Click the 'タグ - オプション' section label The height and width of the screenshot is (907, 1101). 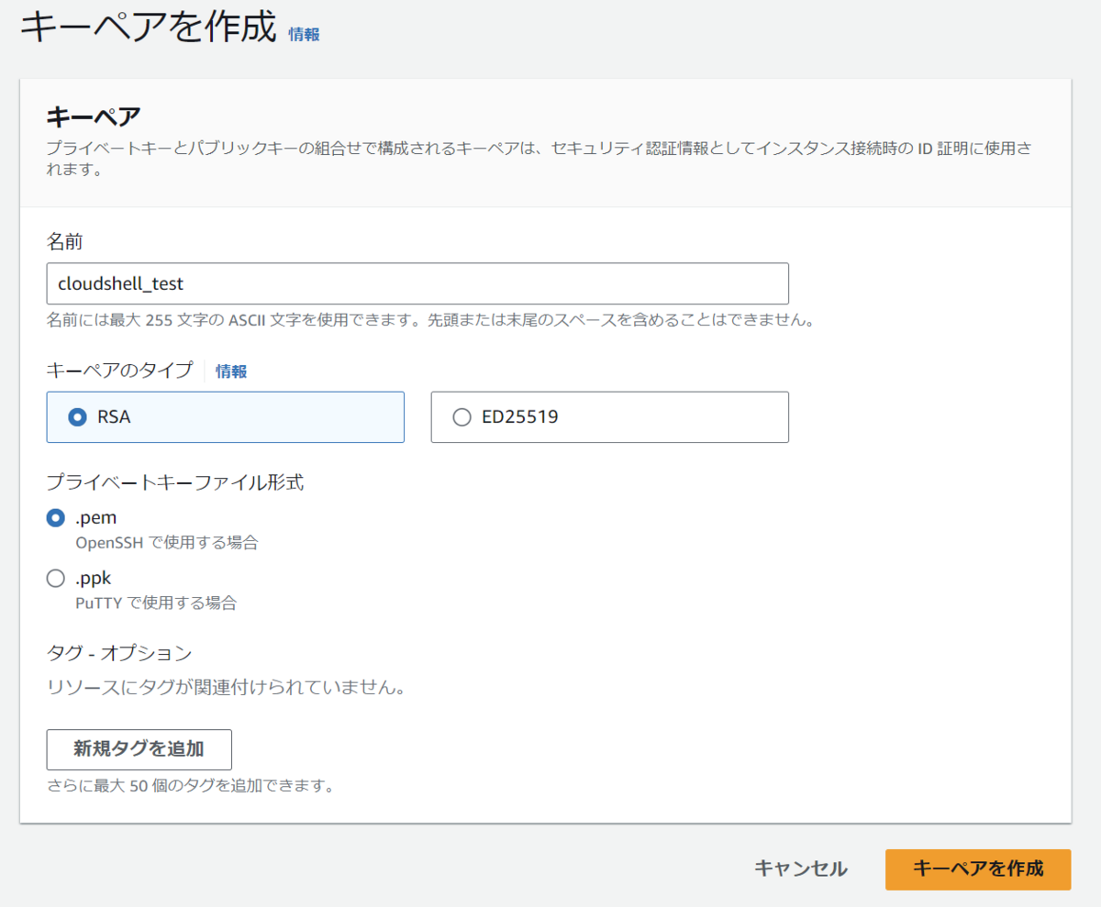[x=119, y=654]
